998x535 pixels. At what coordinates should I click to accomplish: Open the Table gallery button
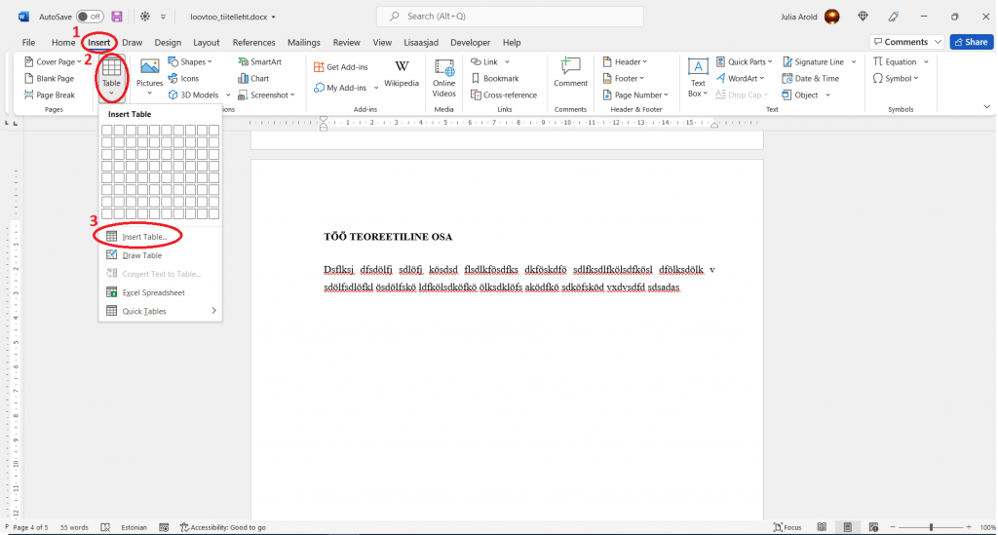pos(111,78)
